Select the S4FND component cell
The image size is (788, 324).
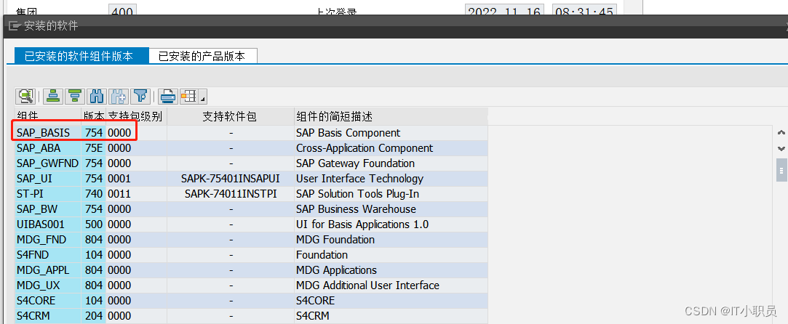pyautogui.click(x=48, y=254)
